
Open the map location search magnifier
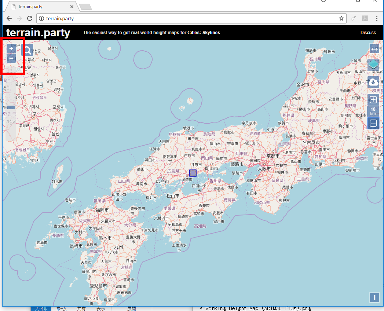point(27,50)
